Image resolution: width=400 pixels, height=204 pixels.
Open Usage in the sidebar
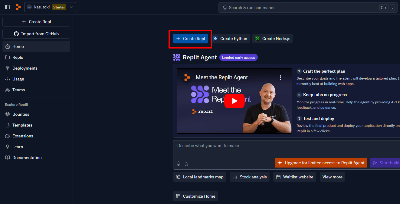coord(36,79)
